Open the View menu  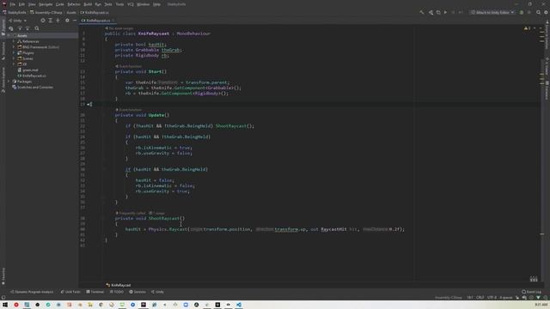(x=32, y=4)
